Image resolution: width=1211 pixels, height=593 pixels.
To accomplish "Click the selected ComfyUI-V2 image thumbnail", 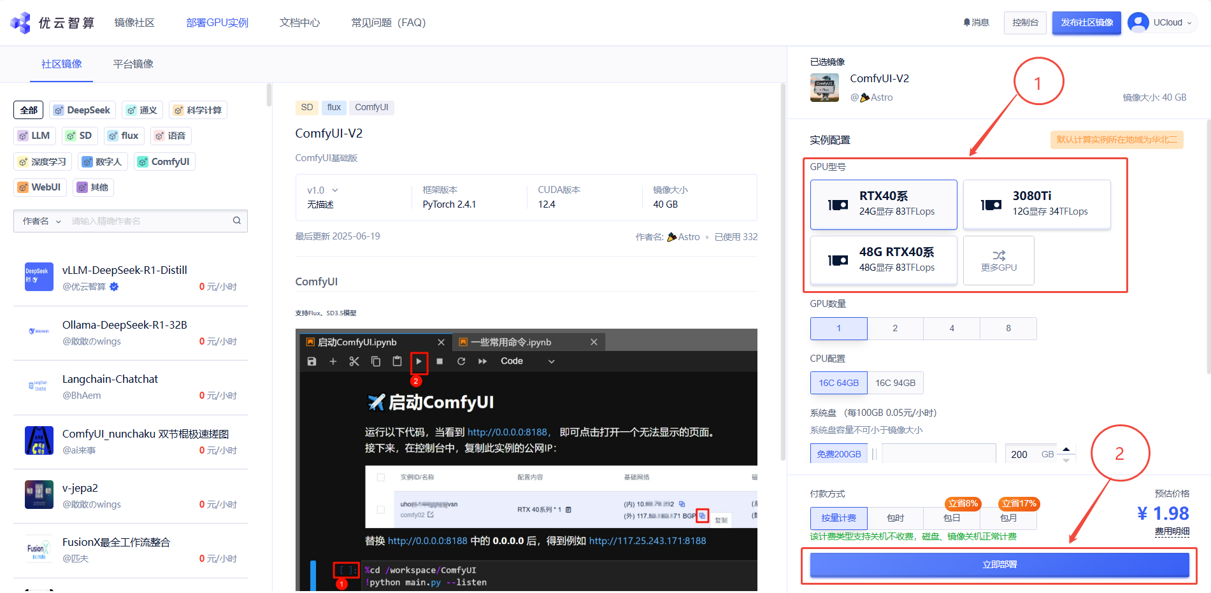I will 824,87.
